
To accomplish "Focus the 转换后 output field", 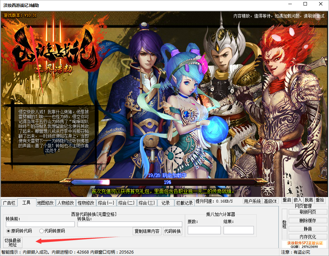I will 130,224.
